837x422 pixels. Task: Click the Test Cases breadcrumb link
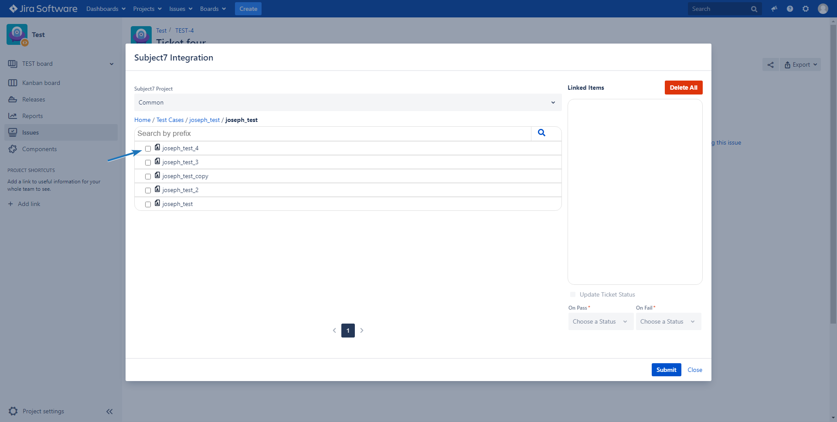(x=170, y=120)
